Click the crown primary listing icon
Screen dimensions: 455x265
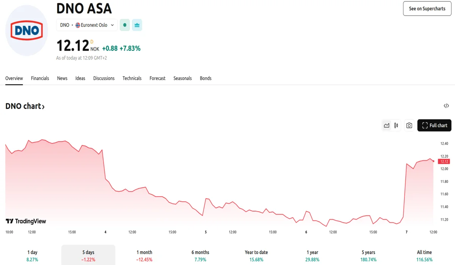coord(137,25)
